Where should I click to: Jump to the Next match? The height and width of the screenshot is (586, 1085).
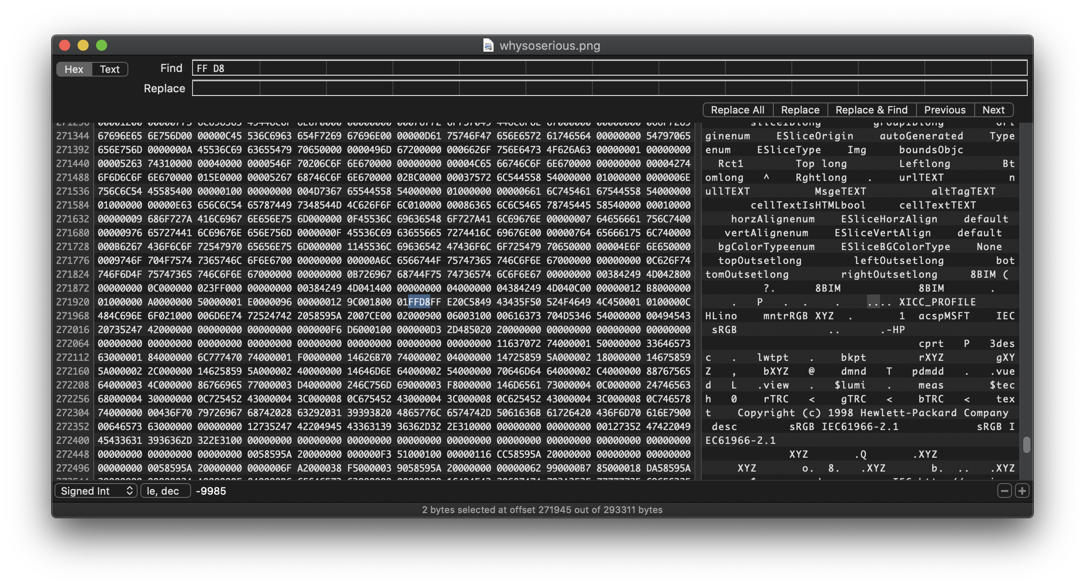993,110
